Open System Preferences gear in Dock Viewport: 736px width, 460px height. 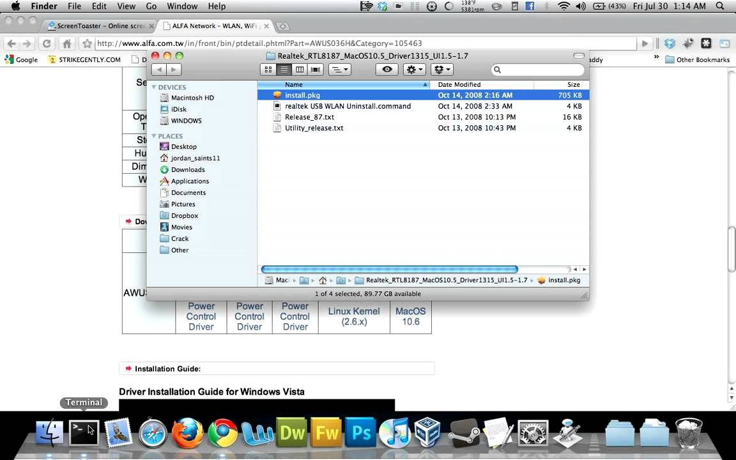coord(533,433)
